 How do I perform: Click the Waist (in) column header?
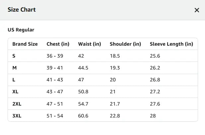coord(90,44)
